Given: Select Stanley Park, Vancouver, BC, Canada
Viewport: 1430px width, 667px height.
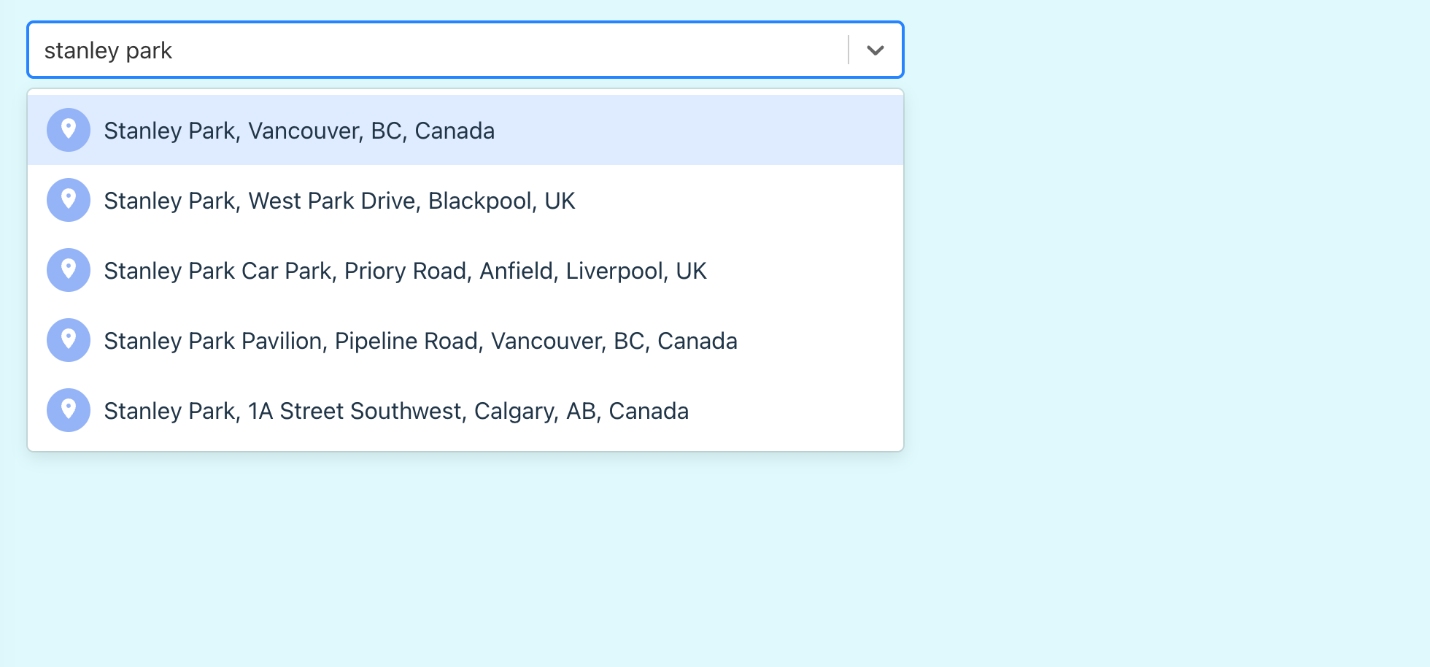Looking at the screenshot, I should (x=299, y=130).
